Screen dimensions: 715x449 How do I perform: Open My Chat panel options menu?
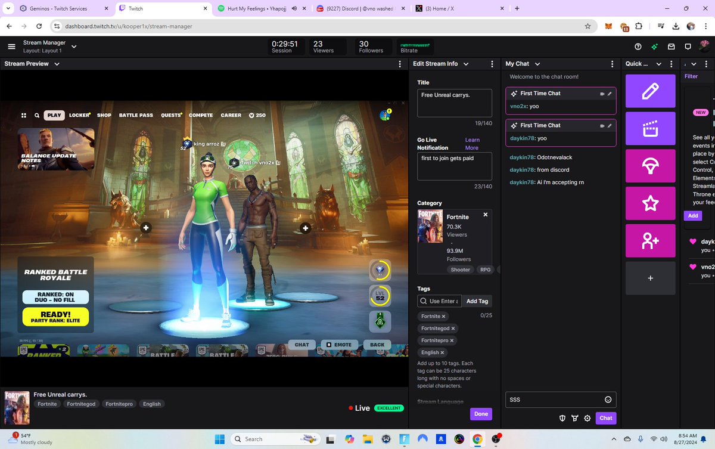coord(612,64)
